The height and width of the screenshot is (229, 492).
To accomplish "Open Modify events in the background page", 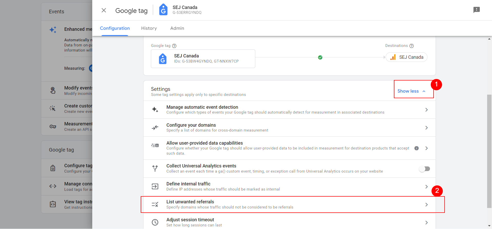I will (x=67, y=91).
